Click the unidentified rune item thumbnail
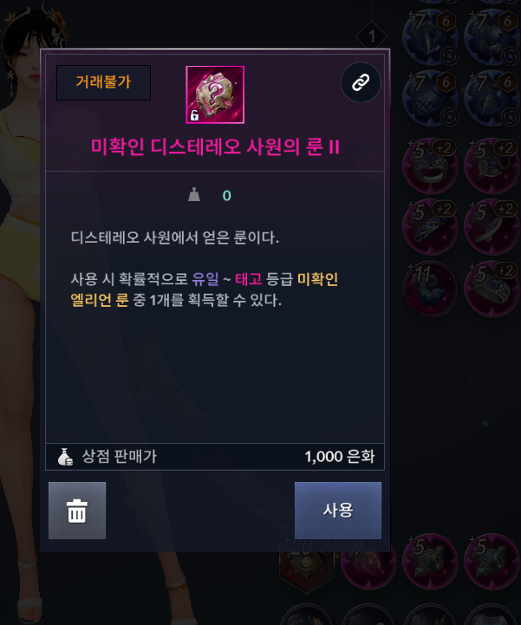 point(215,94)
